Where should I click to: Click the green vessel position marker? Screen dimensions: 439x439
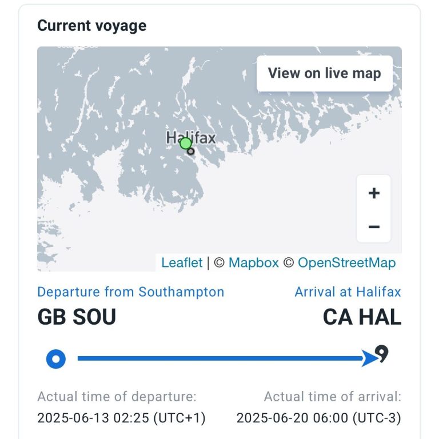pos(185,143)
